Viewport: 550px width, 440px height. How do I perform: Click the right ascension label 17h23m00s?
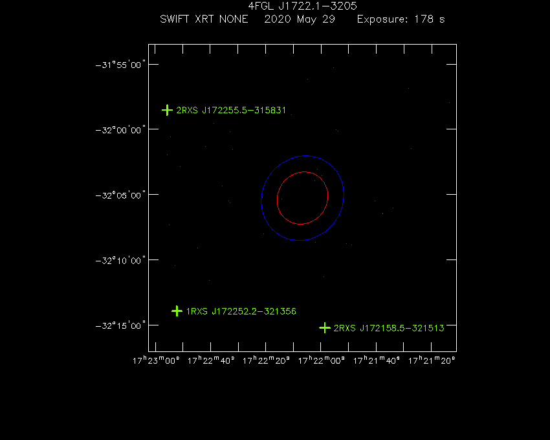156,360
